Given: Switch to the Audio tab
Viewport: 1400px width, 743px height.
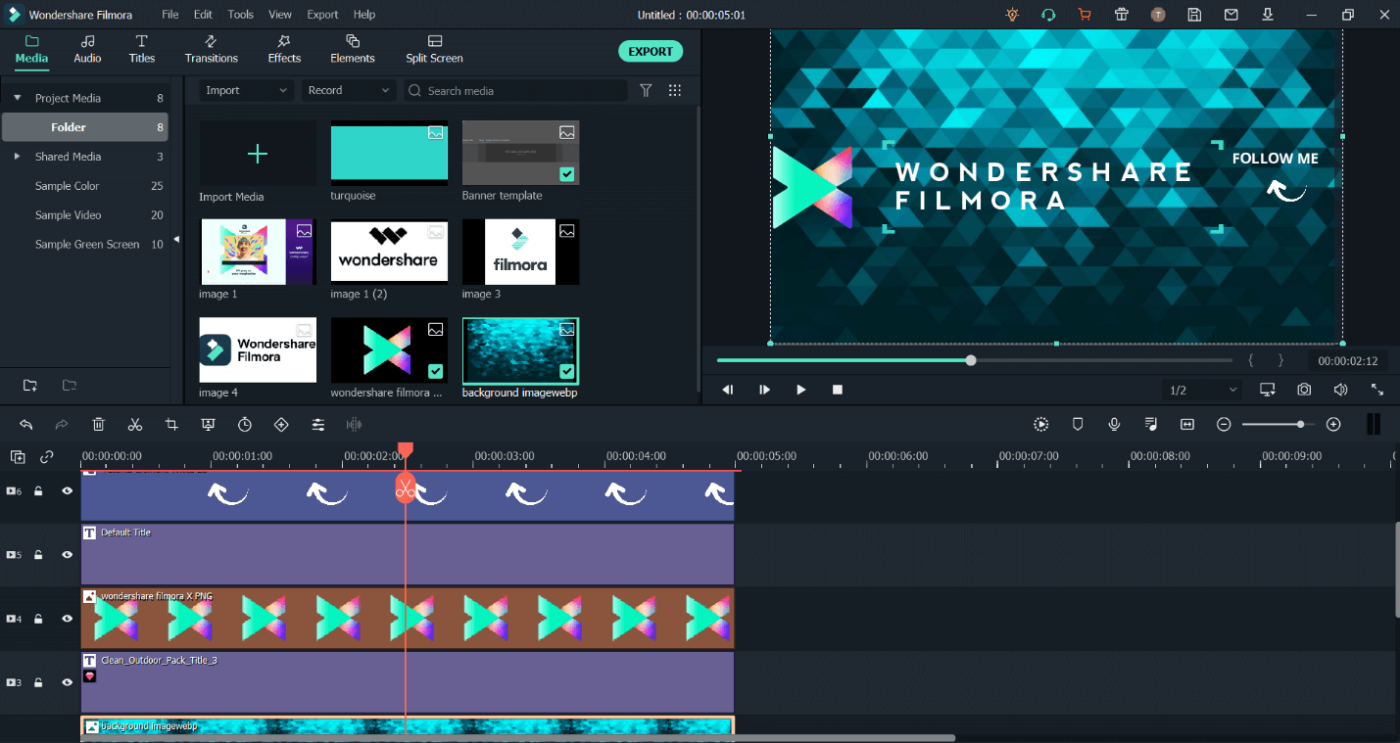Looking at the screenshot, I should tap(87, 49).
